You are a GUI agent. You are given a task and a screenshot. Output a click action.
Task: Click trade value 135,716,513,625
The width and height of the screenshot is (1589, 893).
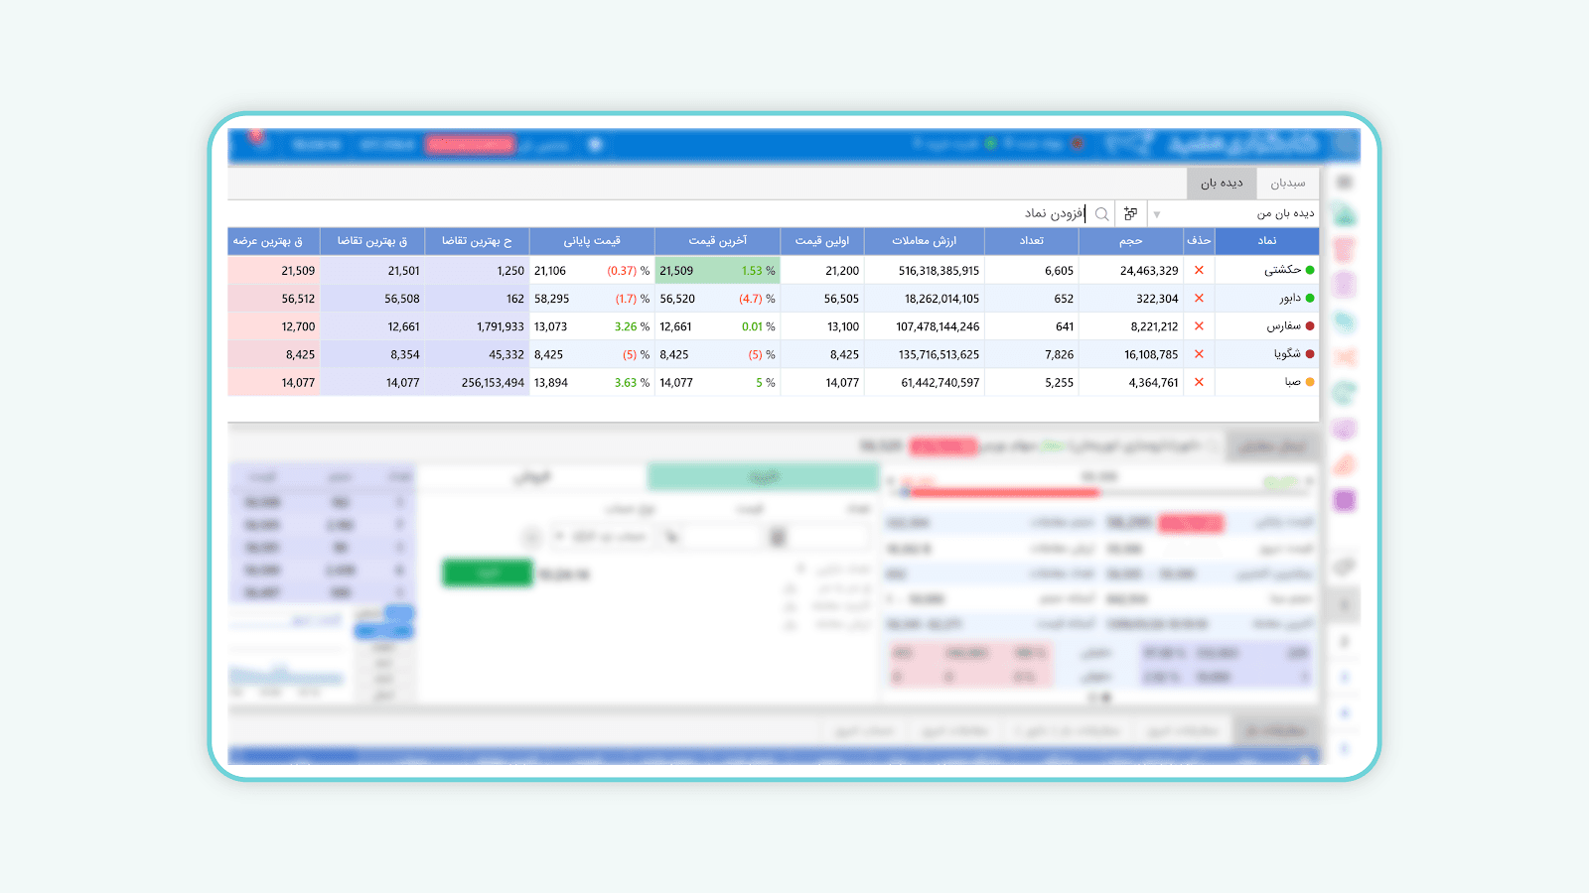coord(939,354)
